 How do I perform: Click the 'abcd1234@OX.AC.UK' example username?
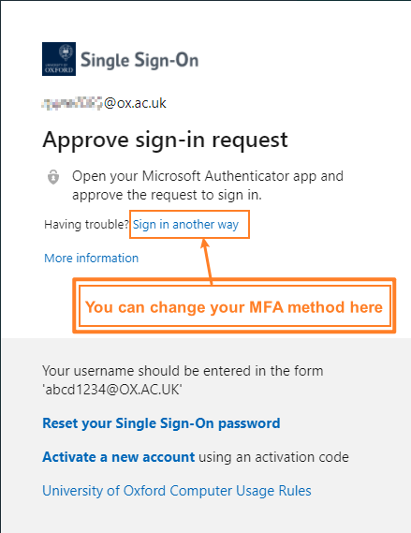pos(112,390)
